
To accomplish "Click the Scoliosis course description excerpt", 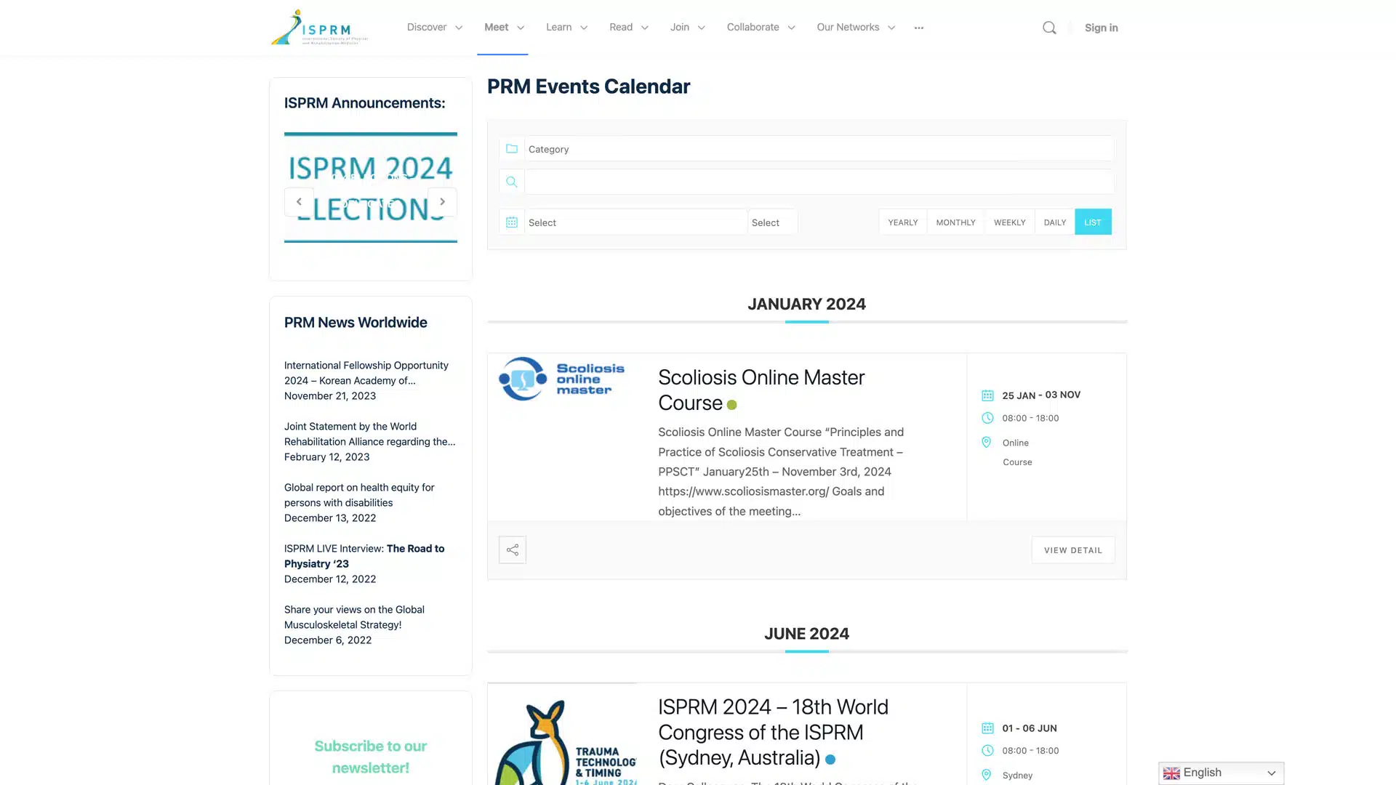I will pos(781,472).
